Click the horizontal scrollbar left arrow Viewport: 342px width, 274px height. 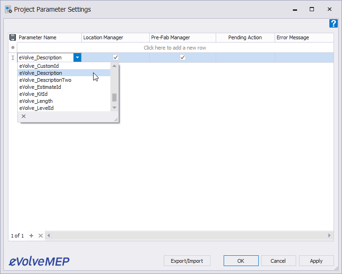48,235
